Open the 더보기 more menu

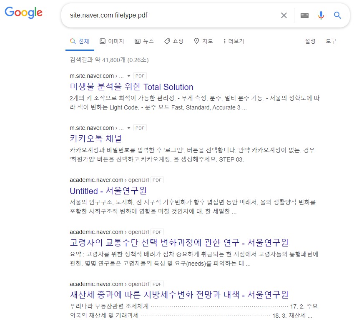pyautogui.click(x=233, y=41)
